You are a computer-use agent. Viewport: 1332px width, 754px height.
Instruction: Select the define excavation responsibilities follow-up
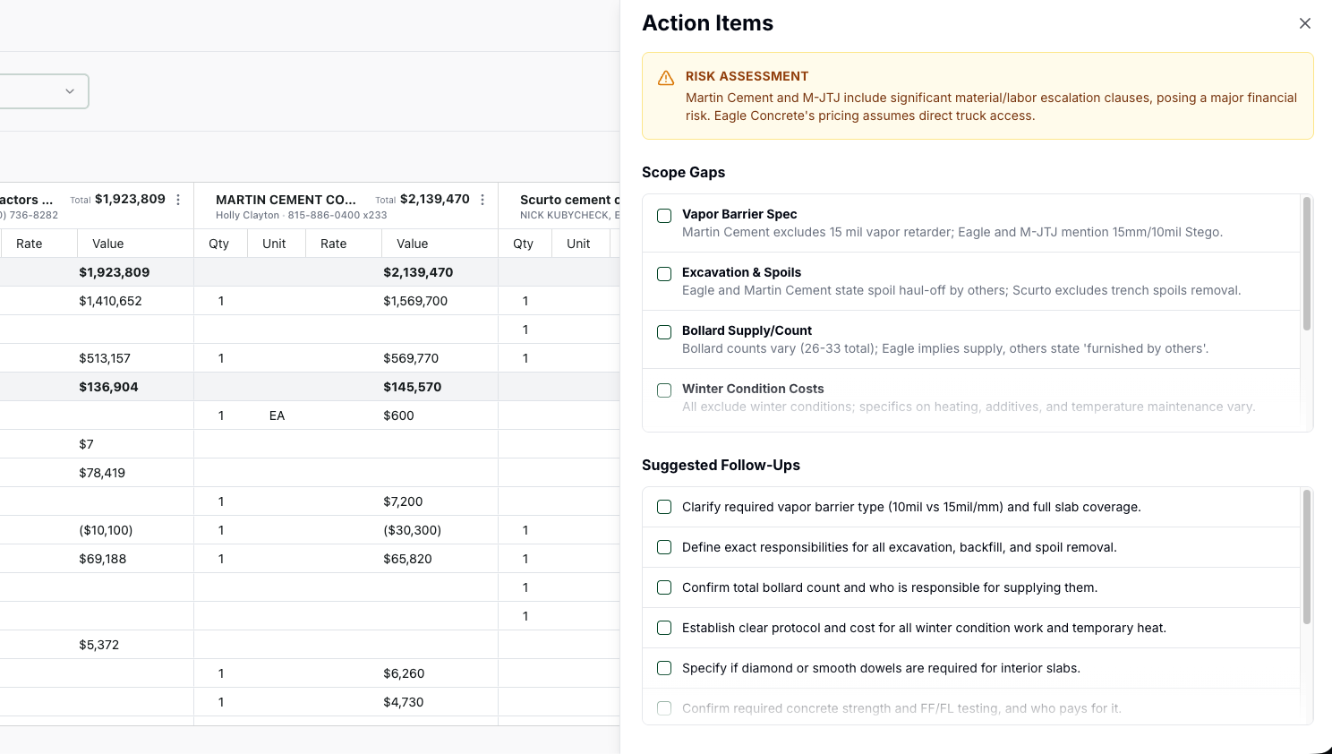click(x=664, y=547)
